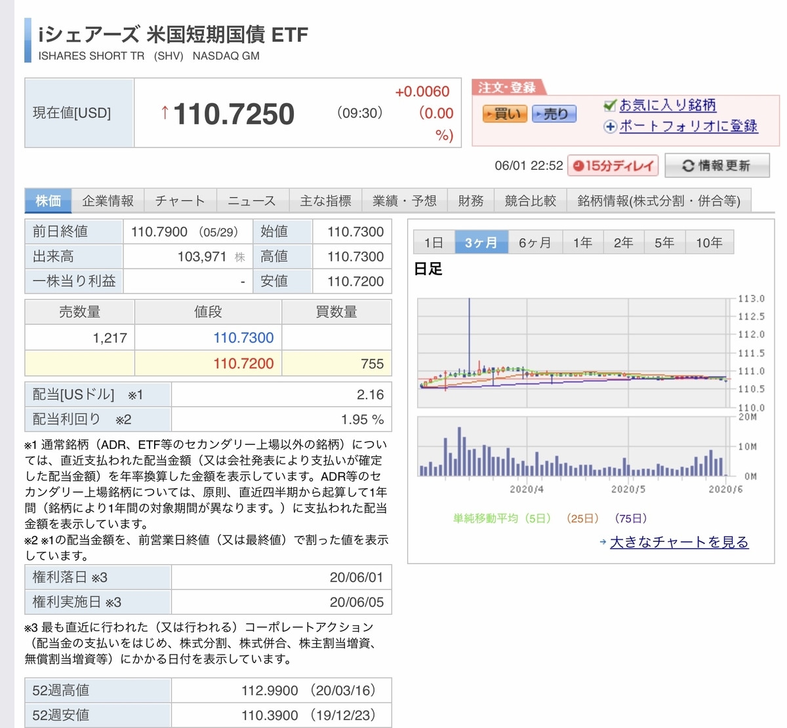Select the 10年 chart range
This screenshot has width=787, height=728.
pyautogui.click(x=709, y=242)
